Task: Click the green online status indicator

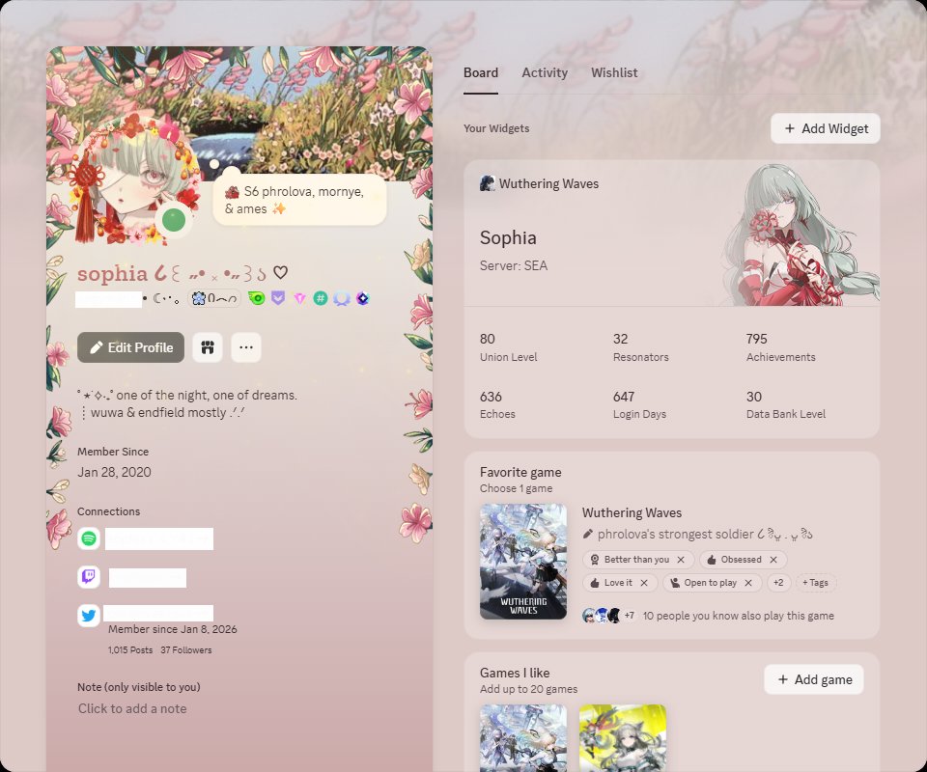Action: pyautogui.click(x=174, y=220)
